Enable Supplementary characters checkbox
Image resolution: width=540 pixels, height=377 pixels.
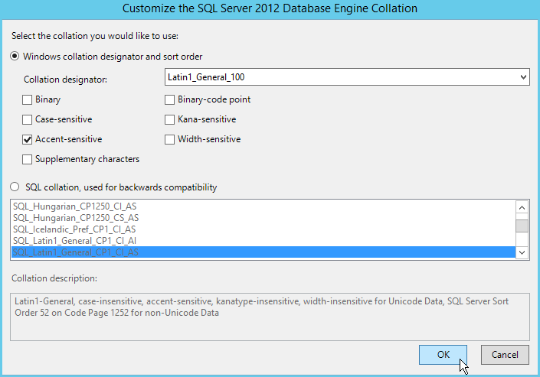coord(28,159)
